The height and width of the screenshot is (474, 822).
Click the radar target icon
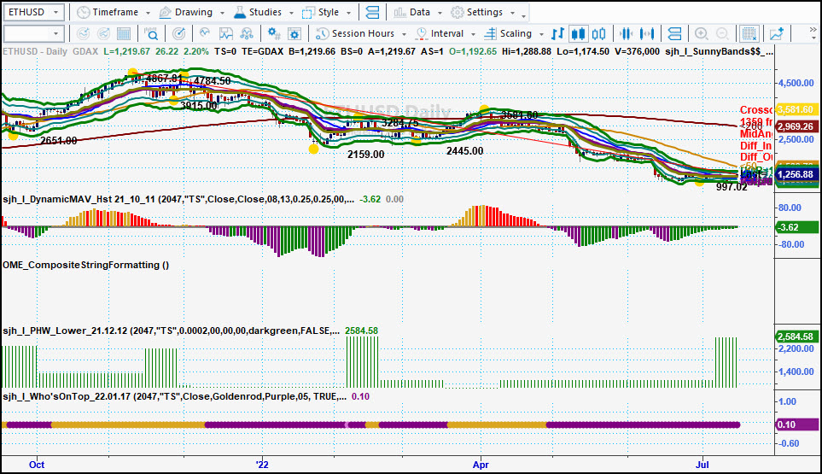coord(178,33)
